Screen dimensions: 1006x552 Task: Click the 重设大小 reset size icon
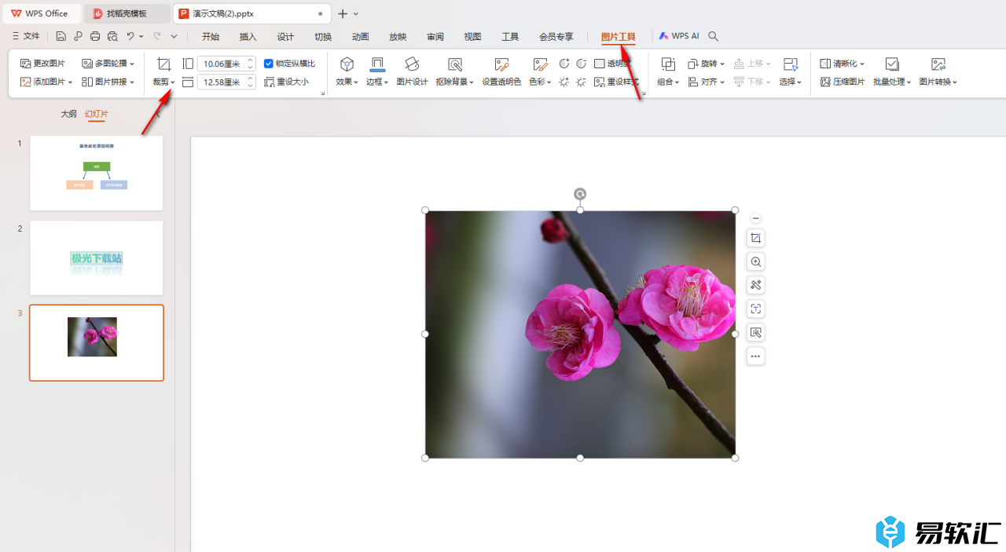270,82
